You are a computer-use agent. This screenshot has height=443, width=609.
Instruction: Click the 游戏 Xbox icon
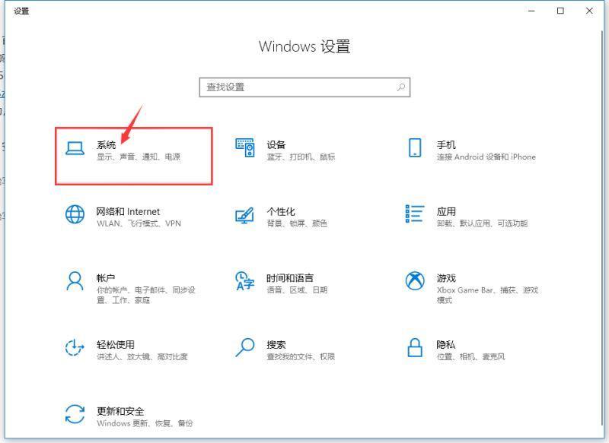tap(415, 280)
